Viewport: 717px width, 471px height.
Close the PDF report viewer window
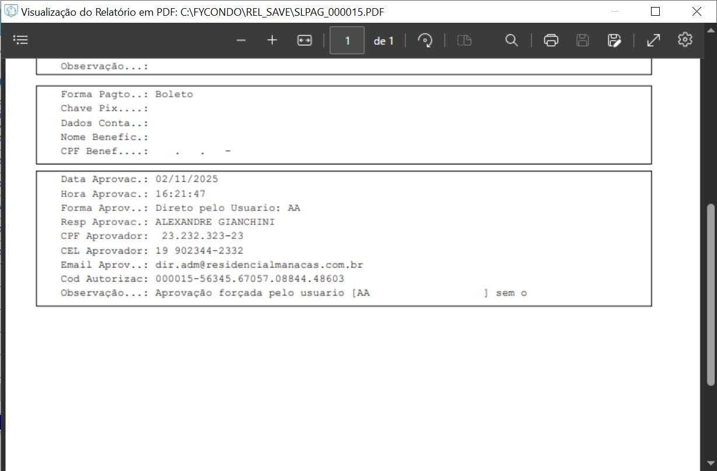(x=697, y=12)
